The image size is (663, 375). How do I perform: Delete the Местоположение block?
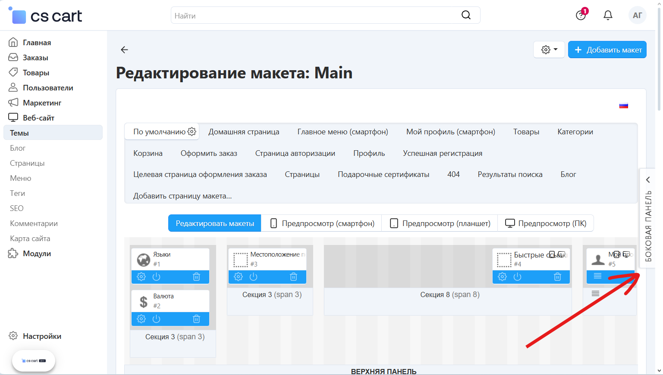(293, 277)
